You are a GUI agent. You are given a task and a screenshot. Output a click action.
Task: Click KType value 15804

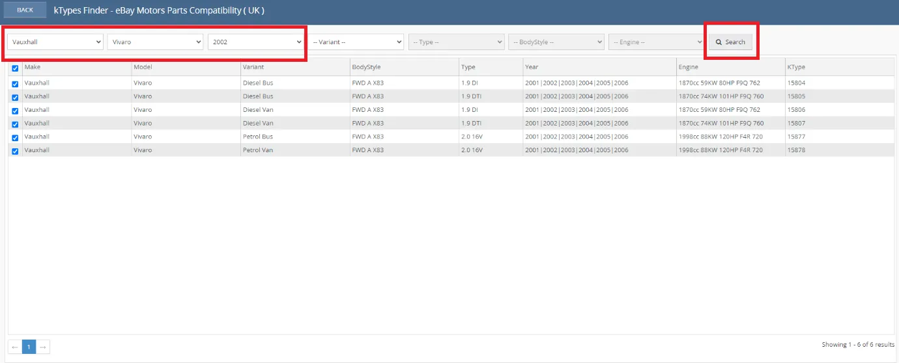[x=796, y=83]
